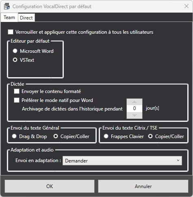This screenshot has width=193, height=197.
Task: Select Microsoft Word as default editor
Action: pyautogui.click(x=15, y=51)
